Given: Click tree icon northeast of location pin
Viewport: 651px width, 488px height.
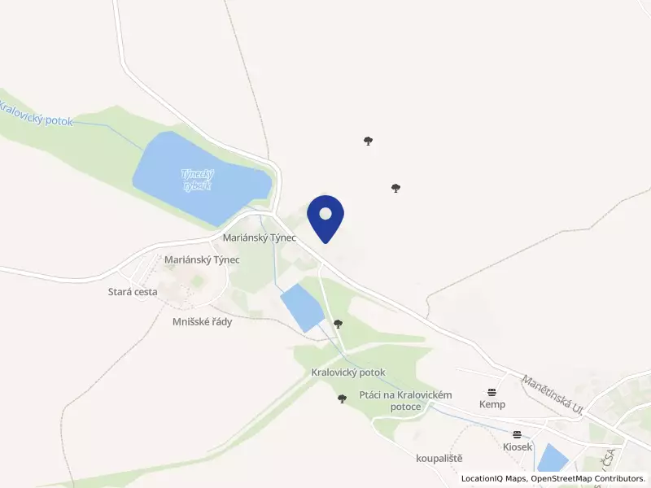Looking at the screenshot, I should pyautogui.click(x=395, y=189).
